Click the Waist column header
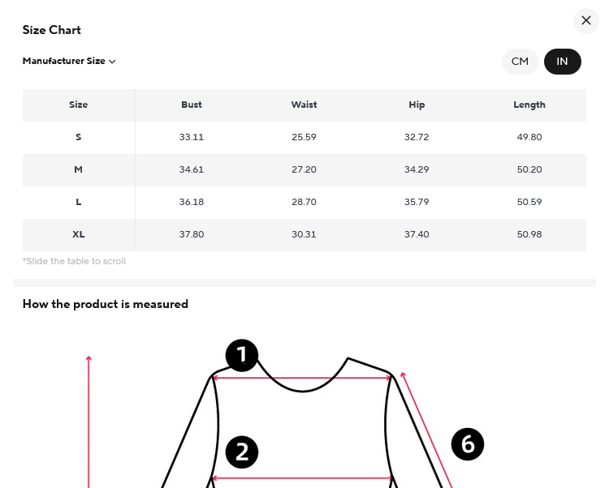609x488 pixels. point(304,105)
